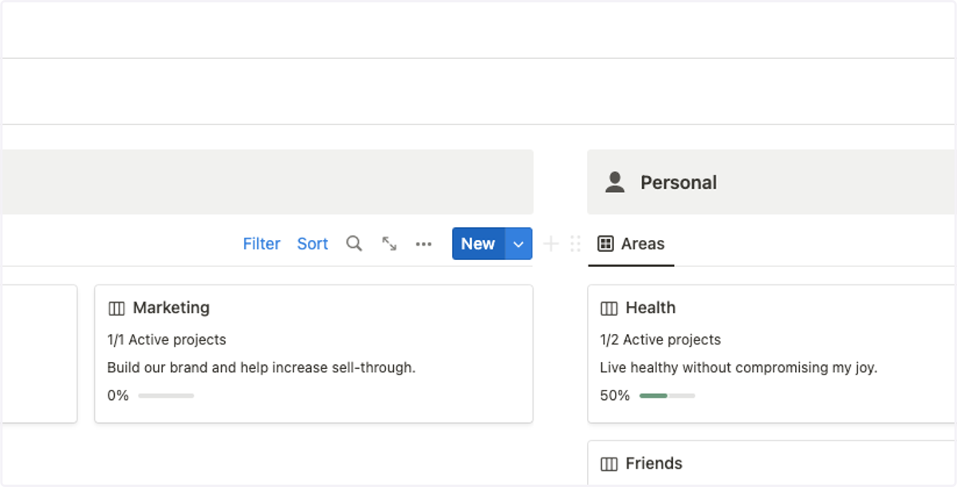957x487 pixels.
Task: Open the Filter option
Action: 262,244
